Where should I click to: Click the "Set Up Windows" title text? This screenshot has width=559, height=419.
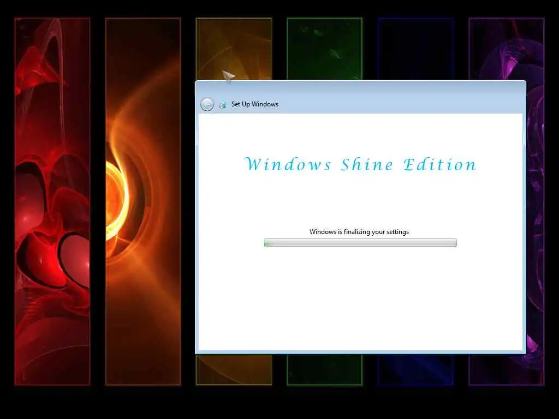[255, 104]
